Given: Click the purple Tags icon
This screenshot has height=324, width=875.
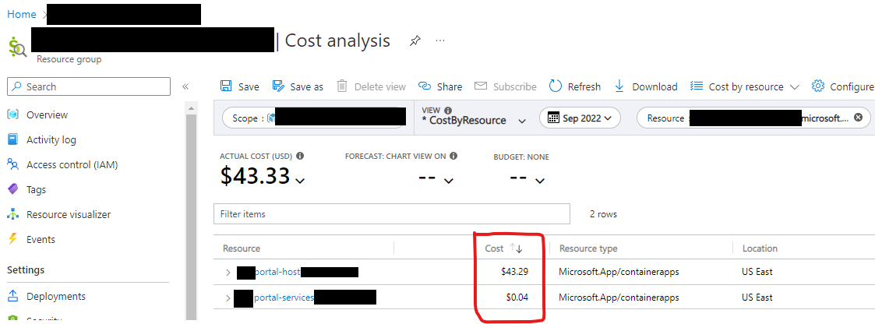Looking at the screenshot, I should point(12,189).
